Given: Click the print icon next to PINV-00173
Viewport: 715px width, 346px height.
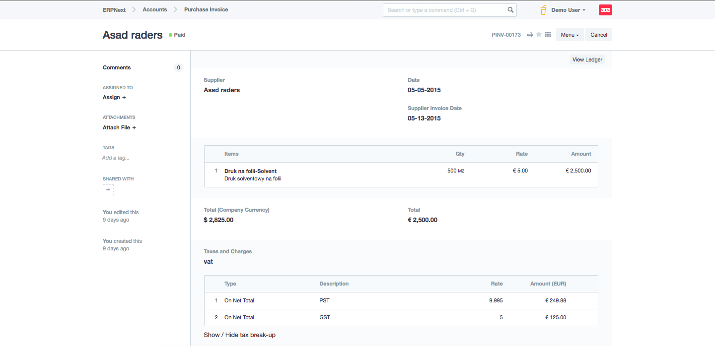Looking at the screenshot, I should 530,35.
